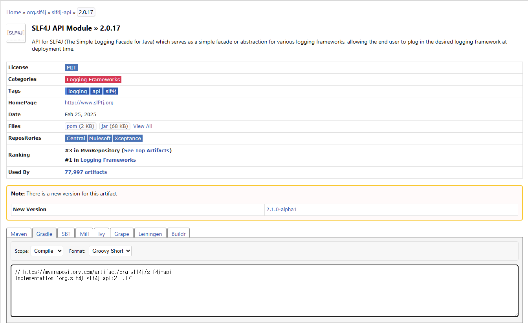Viewport: 528px width, 323px height.
Task: Open slf4j-api breadcrumb link
Action: (x=61, y=12)
